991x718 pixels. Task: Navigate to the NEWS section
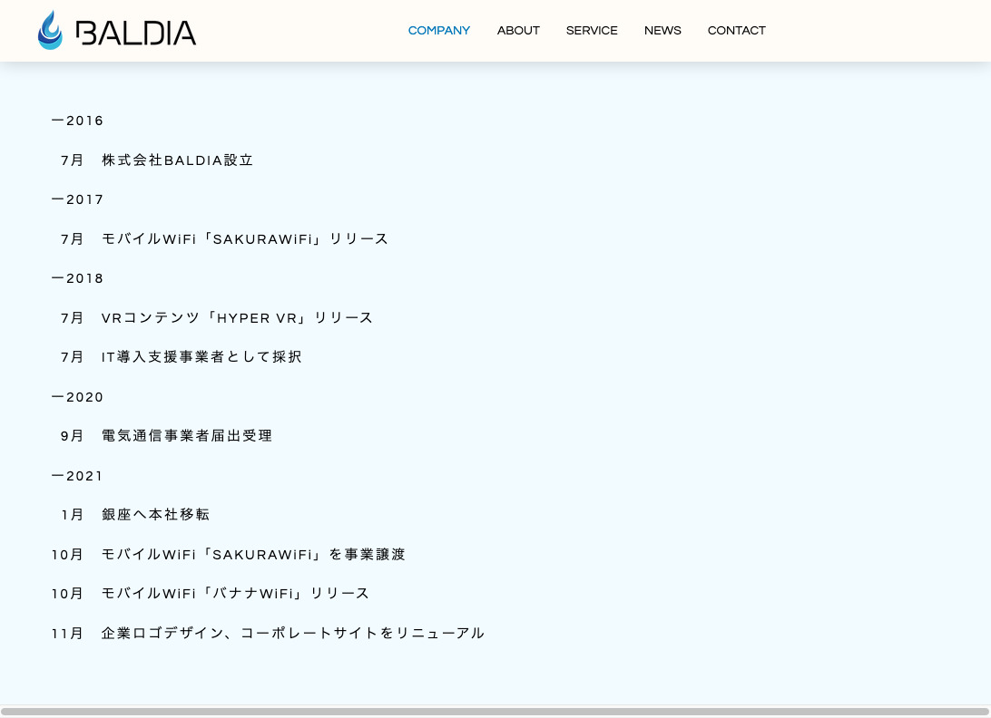click(662, 30)
